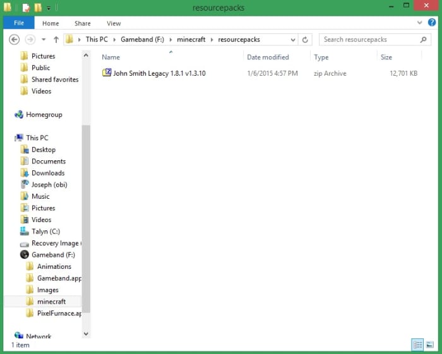The image size is (442, 354).
Task: Select Homegroup in the navigation pane
Action: click(x=44, y=115)
